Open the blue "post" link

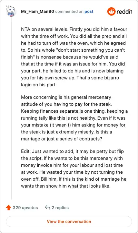tap(89, 11)
